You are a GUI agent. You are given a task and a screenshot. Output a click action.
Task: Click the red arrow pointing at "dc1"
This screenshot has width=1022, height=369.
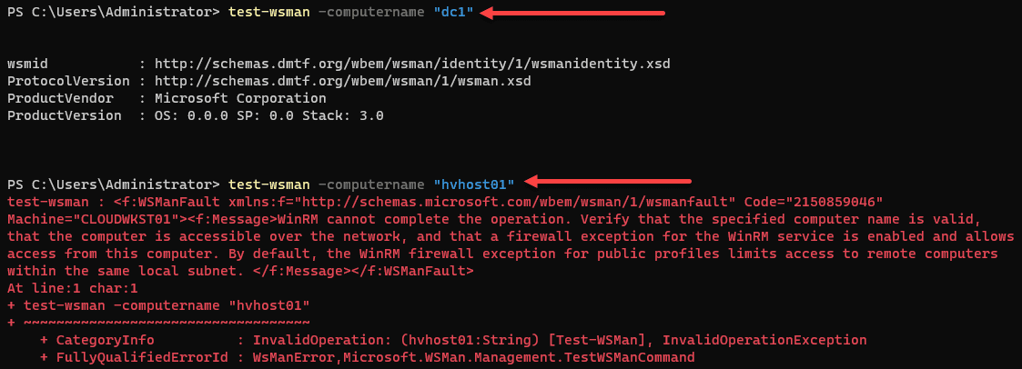coord(573,14)
